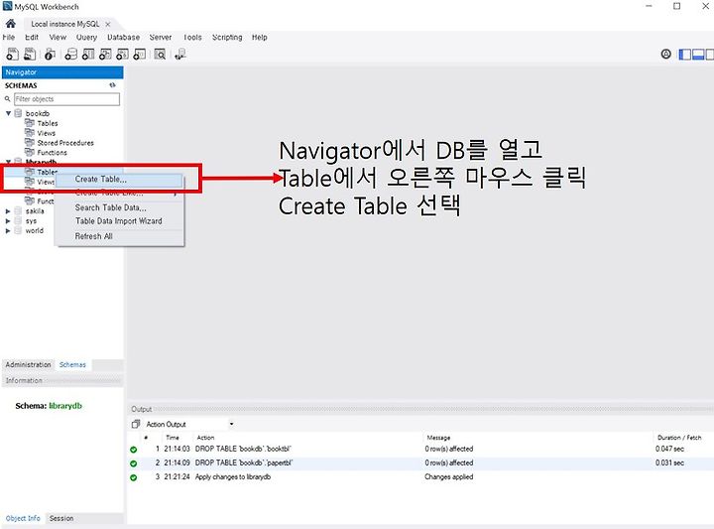Click the Changes applied message

(x=449, y=477)
